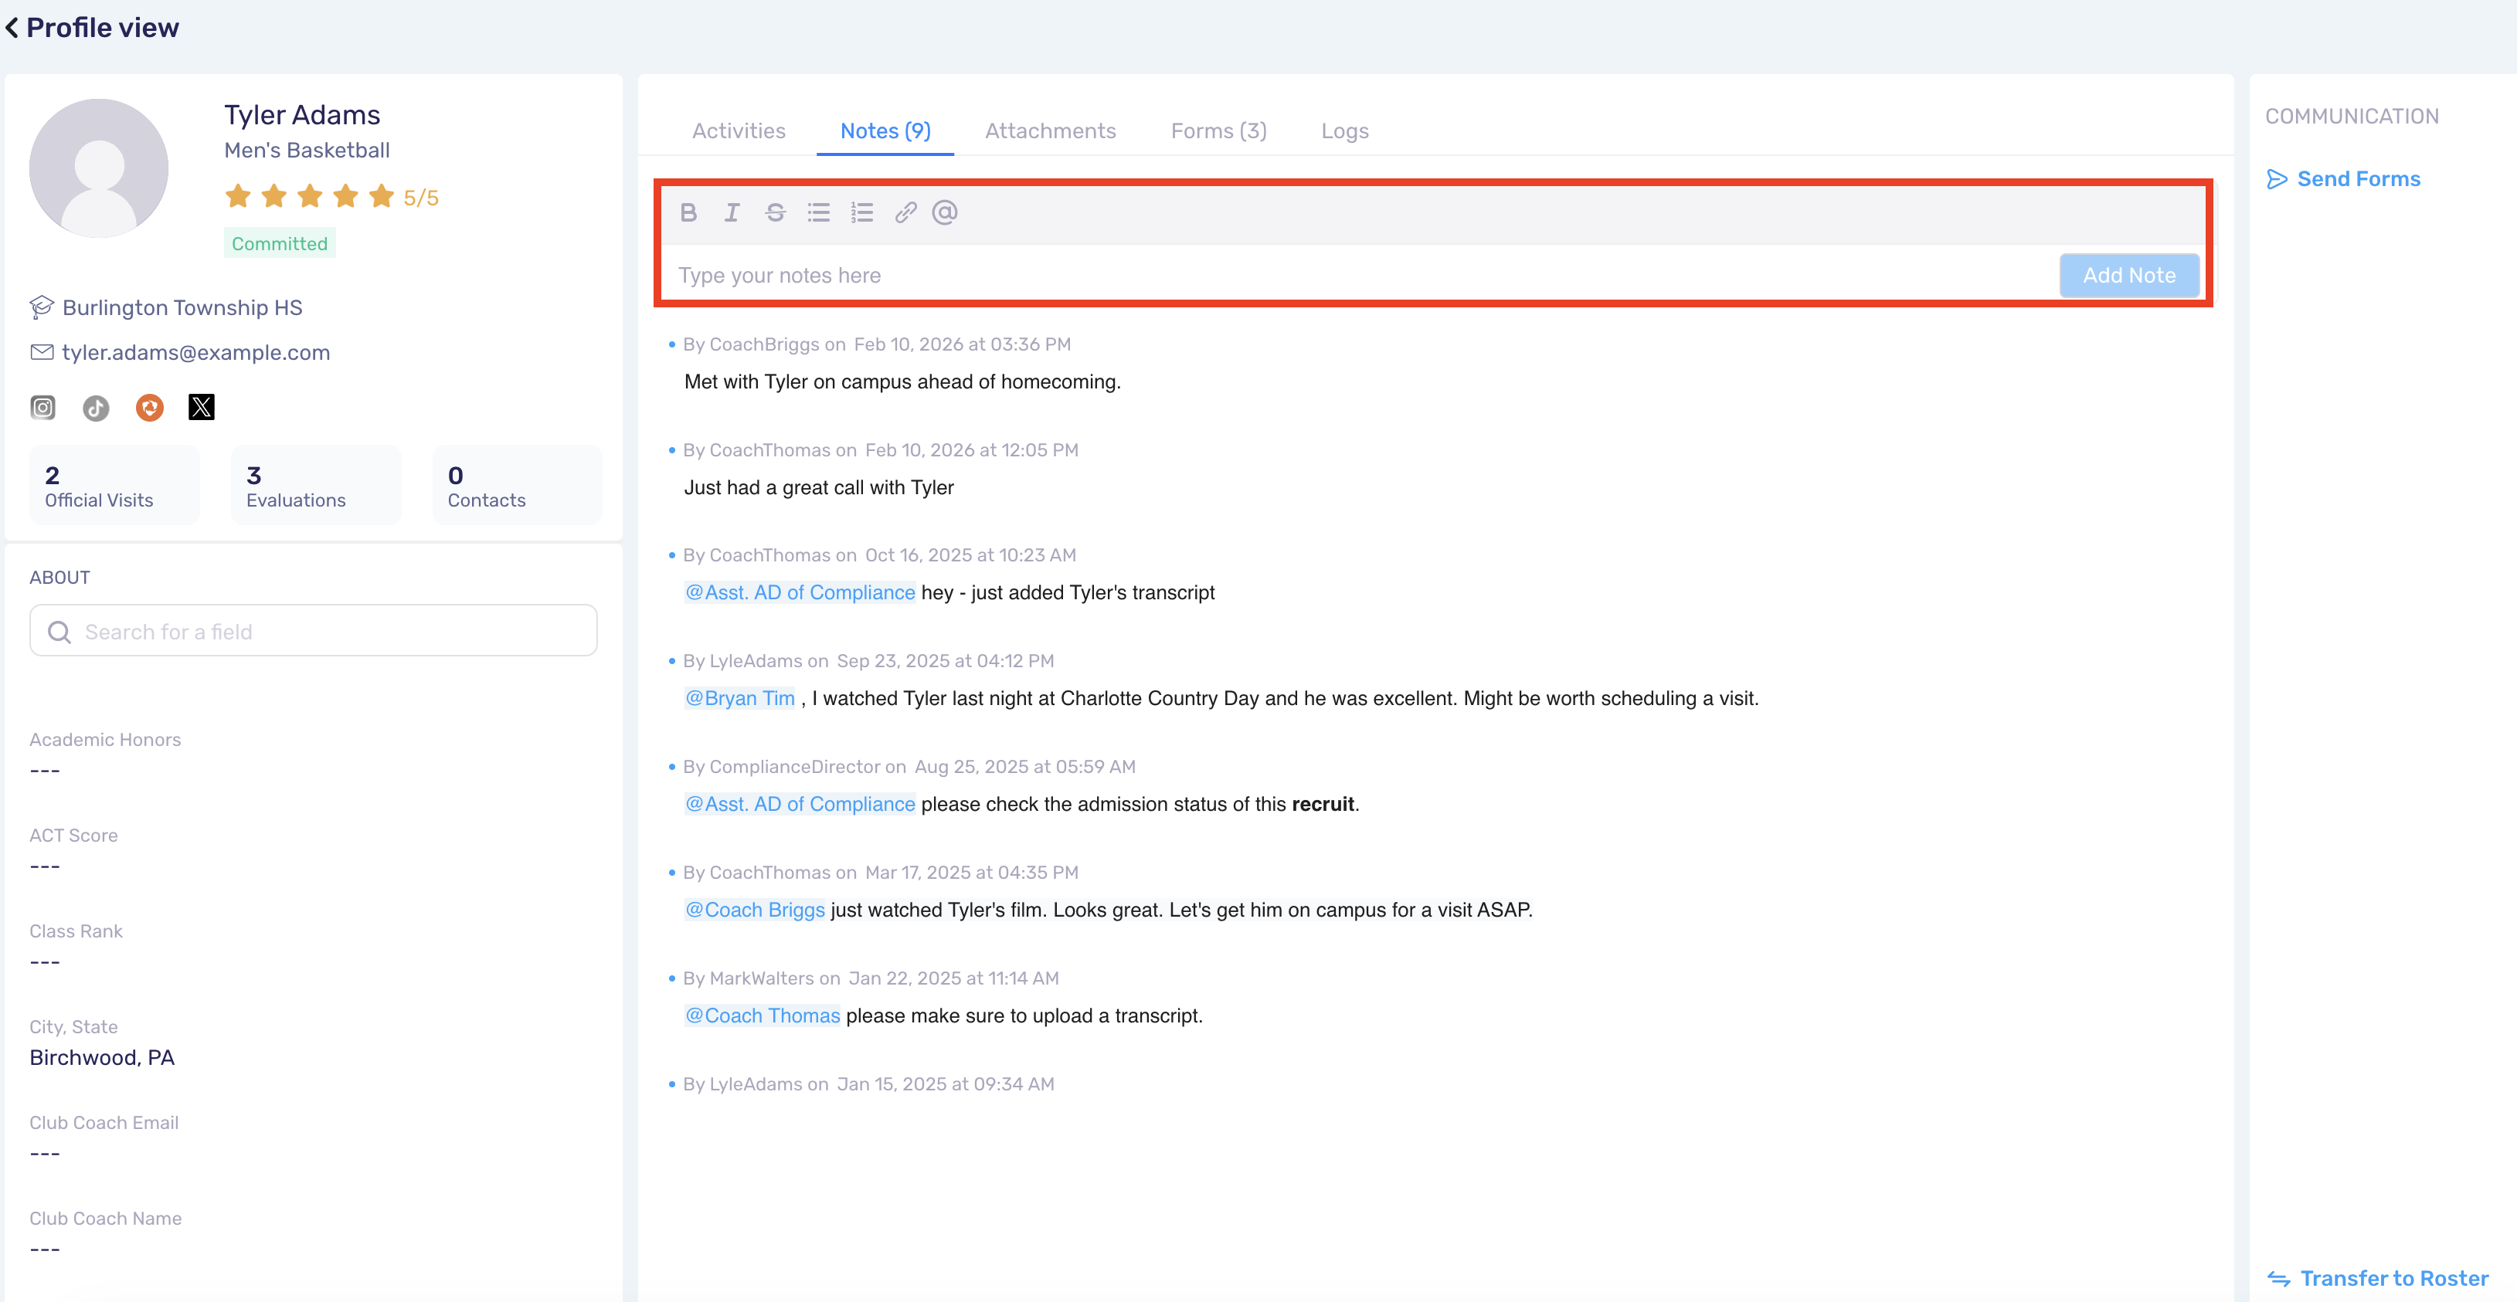Click @Asst. AD of Compliance in admission note
2517x1302 pixels.
[x=800, y=804]
